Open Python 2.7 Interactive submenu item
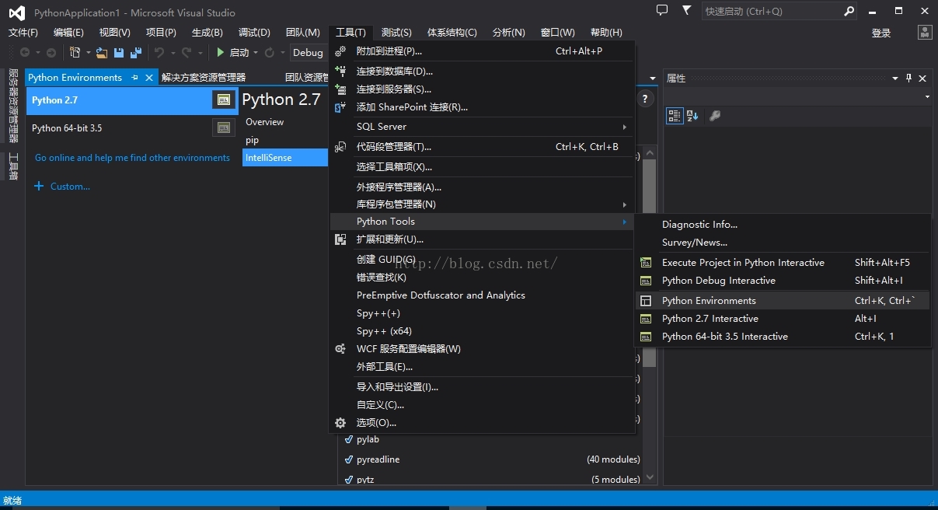This screenshot has width=938, height=510. pyautogui.click(x=783, y=319)
